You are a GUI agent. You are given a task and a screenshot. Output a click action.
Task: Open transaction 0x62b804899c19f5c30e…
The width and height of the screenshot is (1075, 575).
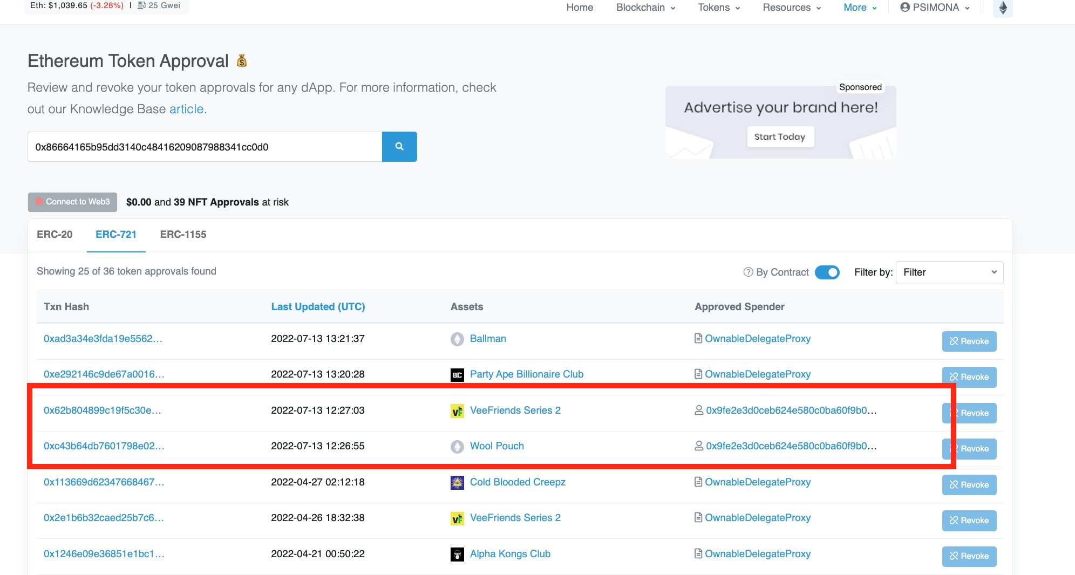[x=103, y=410]
